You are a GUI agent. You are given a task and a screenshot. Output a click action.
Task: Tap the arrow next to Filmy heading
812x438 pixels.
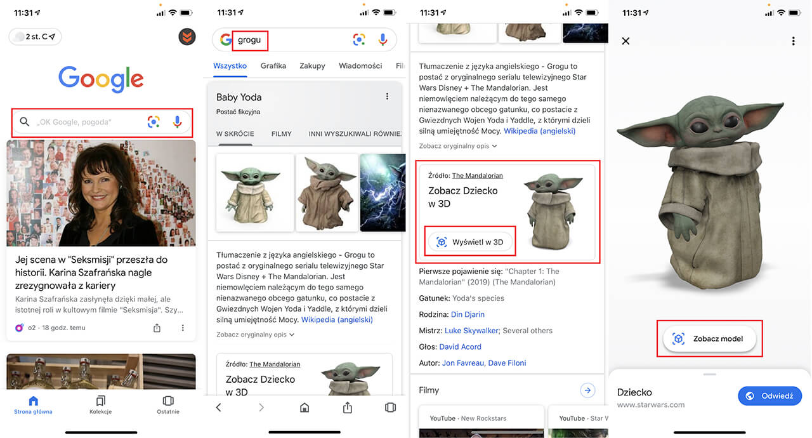point(587,390)
